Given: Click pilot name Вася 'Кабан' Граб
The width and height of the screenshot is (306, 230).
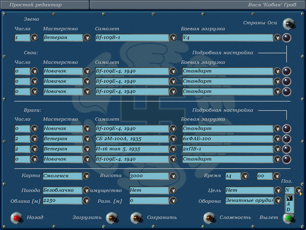Looking at the screenshot, I should tap(272, 5).
